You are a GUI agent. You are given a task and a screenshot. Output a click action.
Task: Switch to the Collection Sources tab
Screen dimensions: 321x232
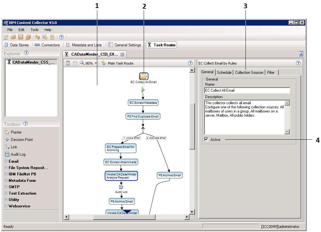[x=249, y=73]
